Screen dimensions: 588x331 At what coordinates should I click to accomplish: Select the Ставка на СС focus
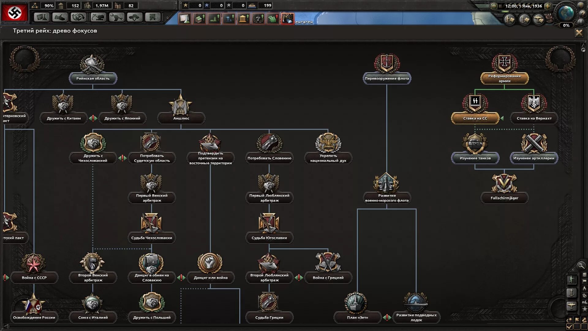point(475,118)
